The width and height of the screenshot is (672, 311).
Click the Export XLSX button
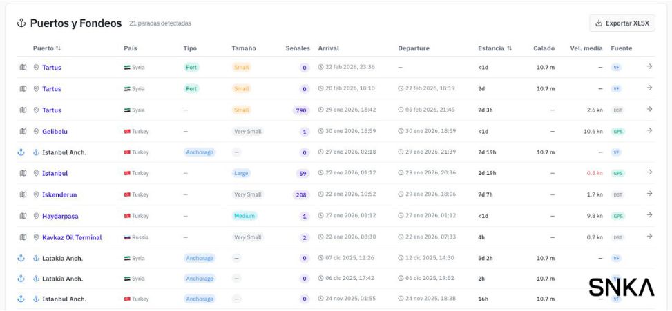pyautogui.click(x=622, y=23)
